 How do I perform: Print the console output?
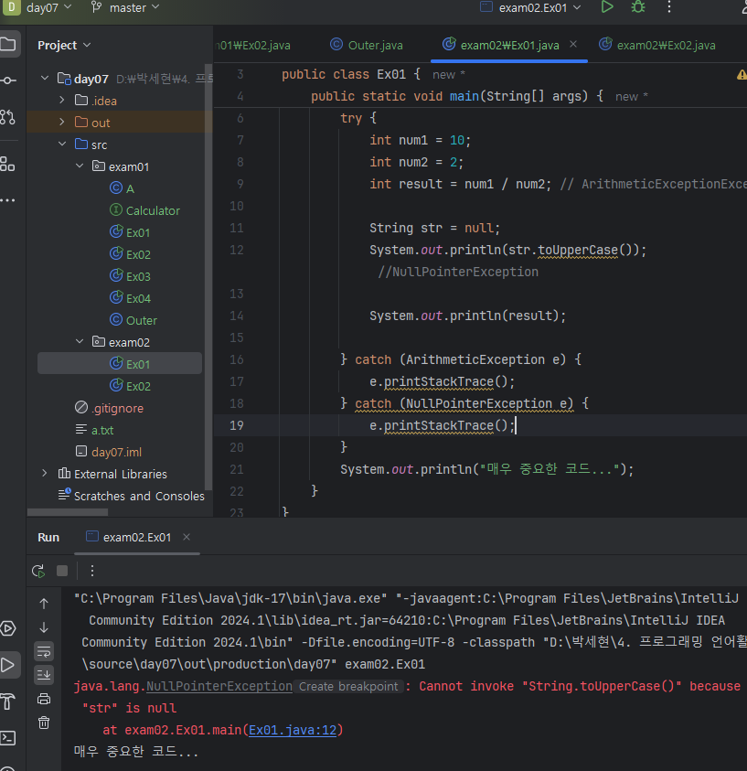coord(44,699)
